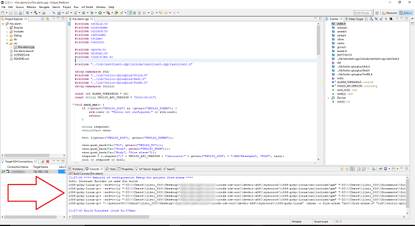
Task: Expand the Device node in Outline
Action: click(x=328, y=98)
